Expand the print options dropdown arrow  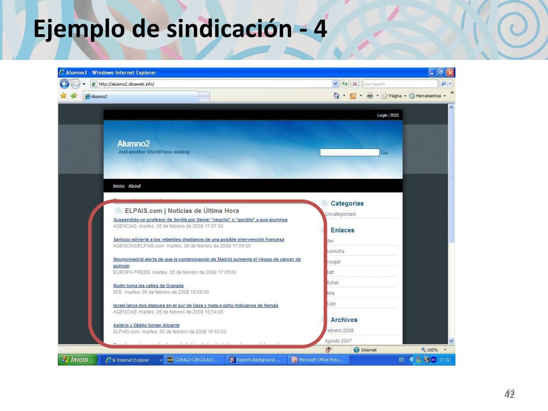tap(377, 96)
